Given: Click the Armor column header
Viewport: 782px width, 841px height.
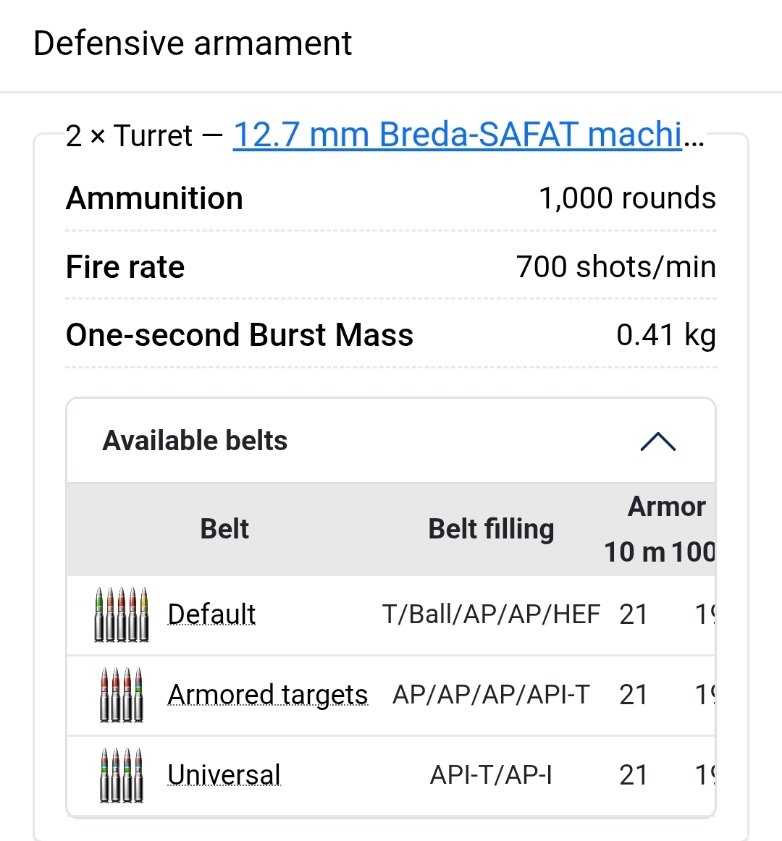Looking at the screenshot, I should (x=666, y=507).
